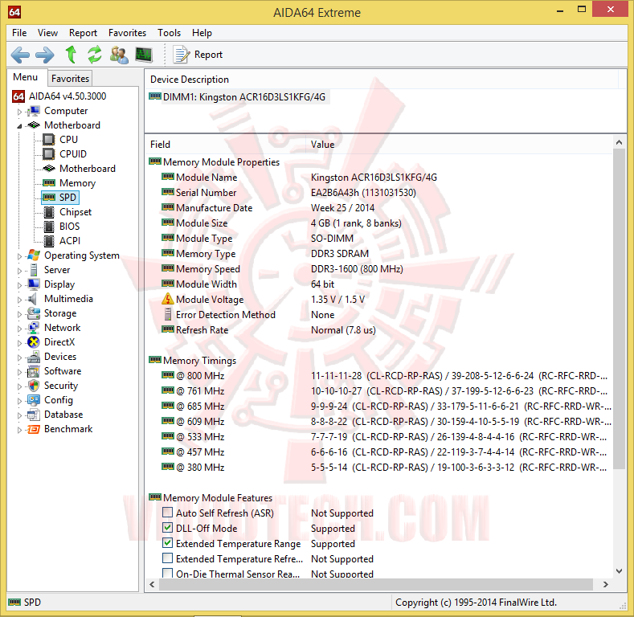
Task: Select the Multimedia speaker icon
Action: coord(32,299)
